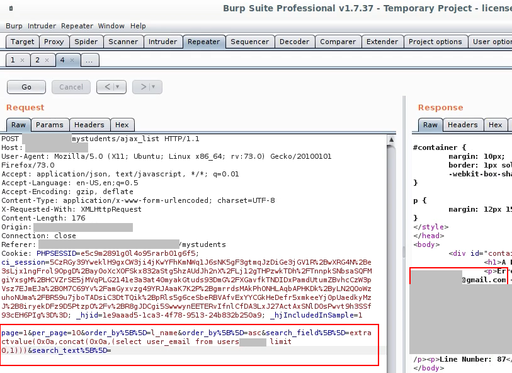512x373 pixels.
Task: Show the Response Headers tab
Action: point(463,125)
